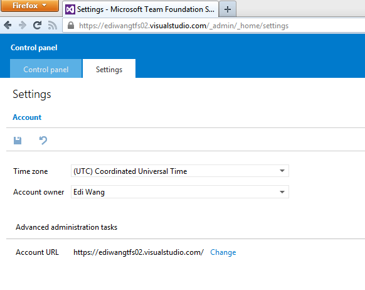The image size is (365, 290).
Task: Click the Edi Wang account owner field
Action: point(180,192)
